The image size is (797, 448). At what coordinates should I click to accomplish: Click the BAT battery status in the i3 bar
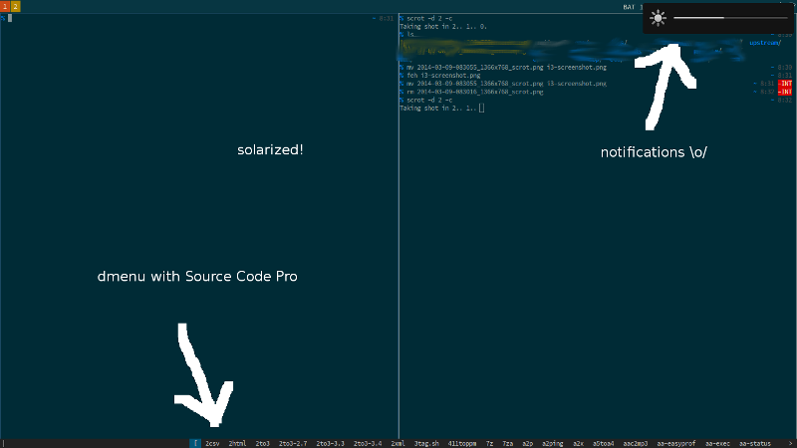633,7
